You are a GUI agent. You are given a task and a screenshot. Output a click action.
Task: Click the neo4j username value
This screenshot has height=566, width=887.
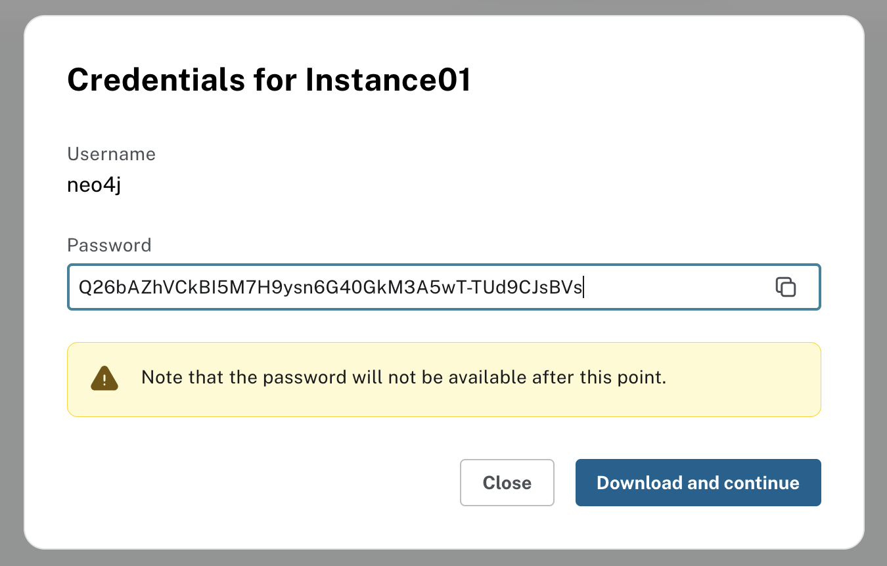[94, 186]
